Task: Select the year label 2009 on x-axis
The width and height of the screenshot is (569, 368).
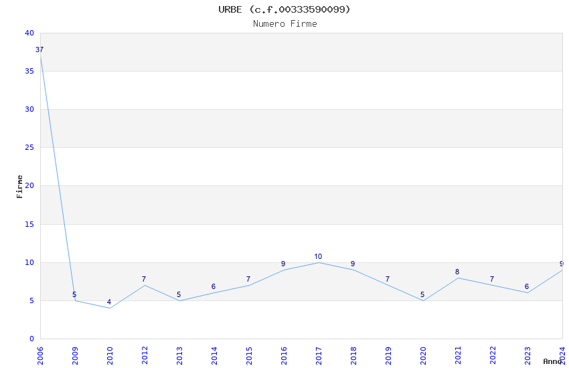Action: tap(75, 356)
